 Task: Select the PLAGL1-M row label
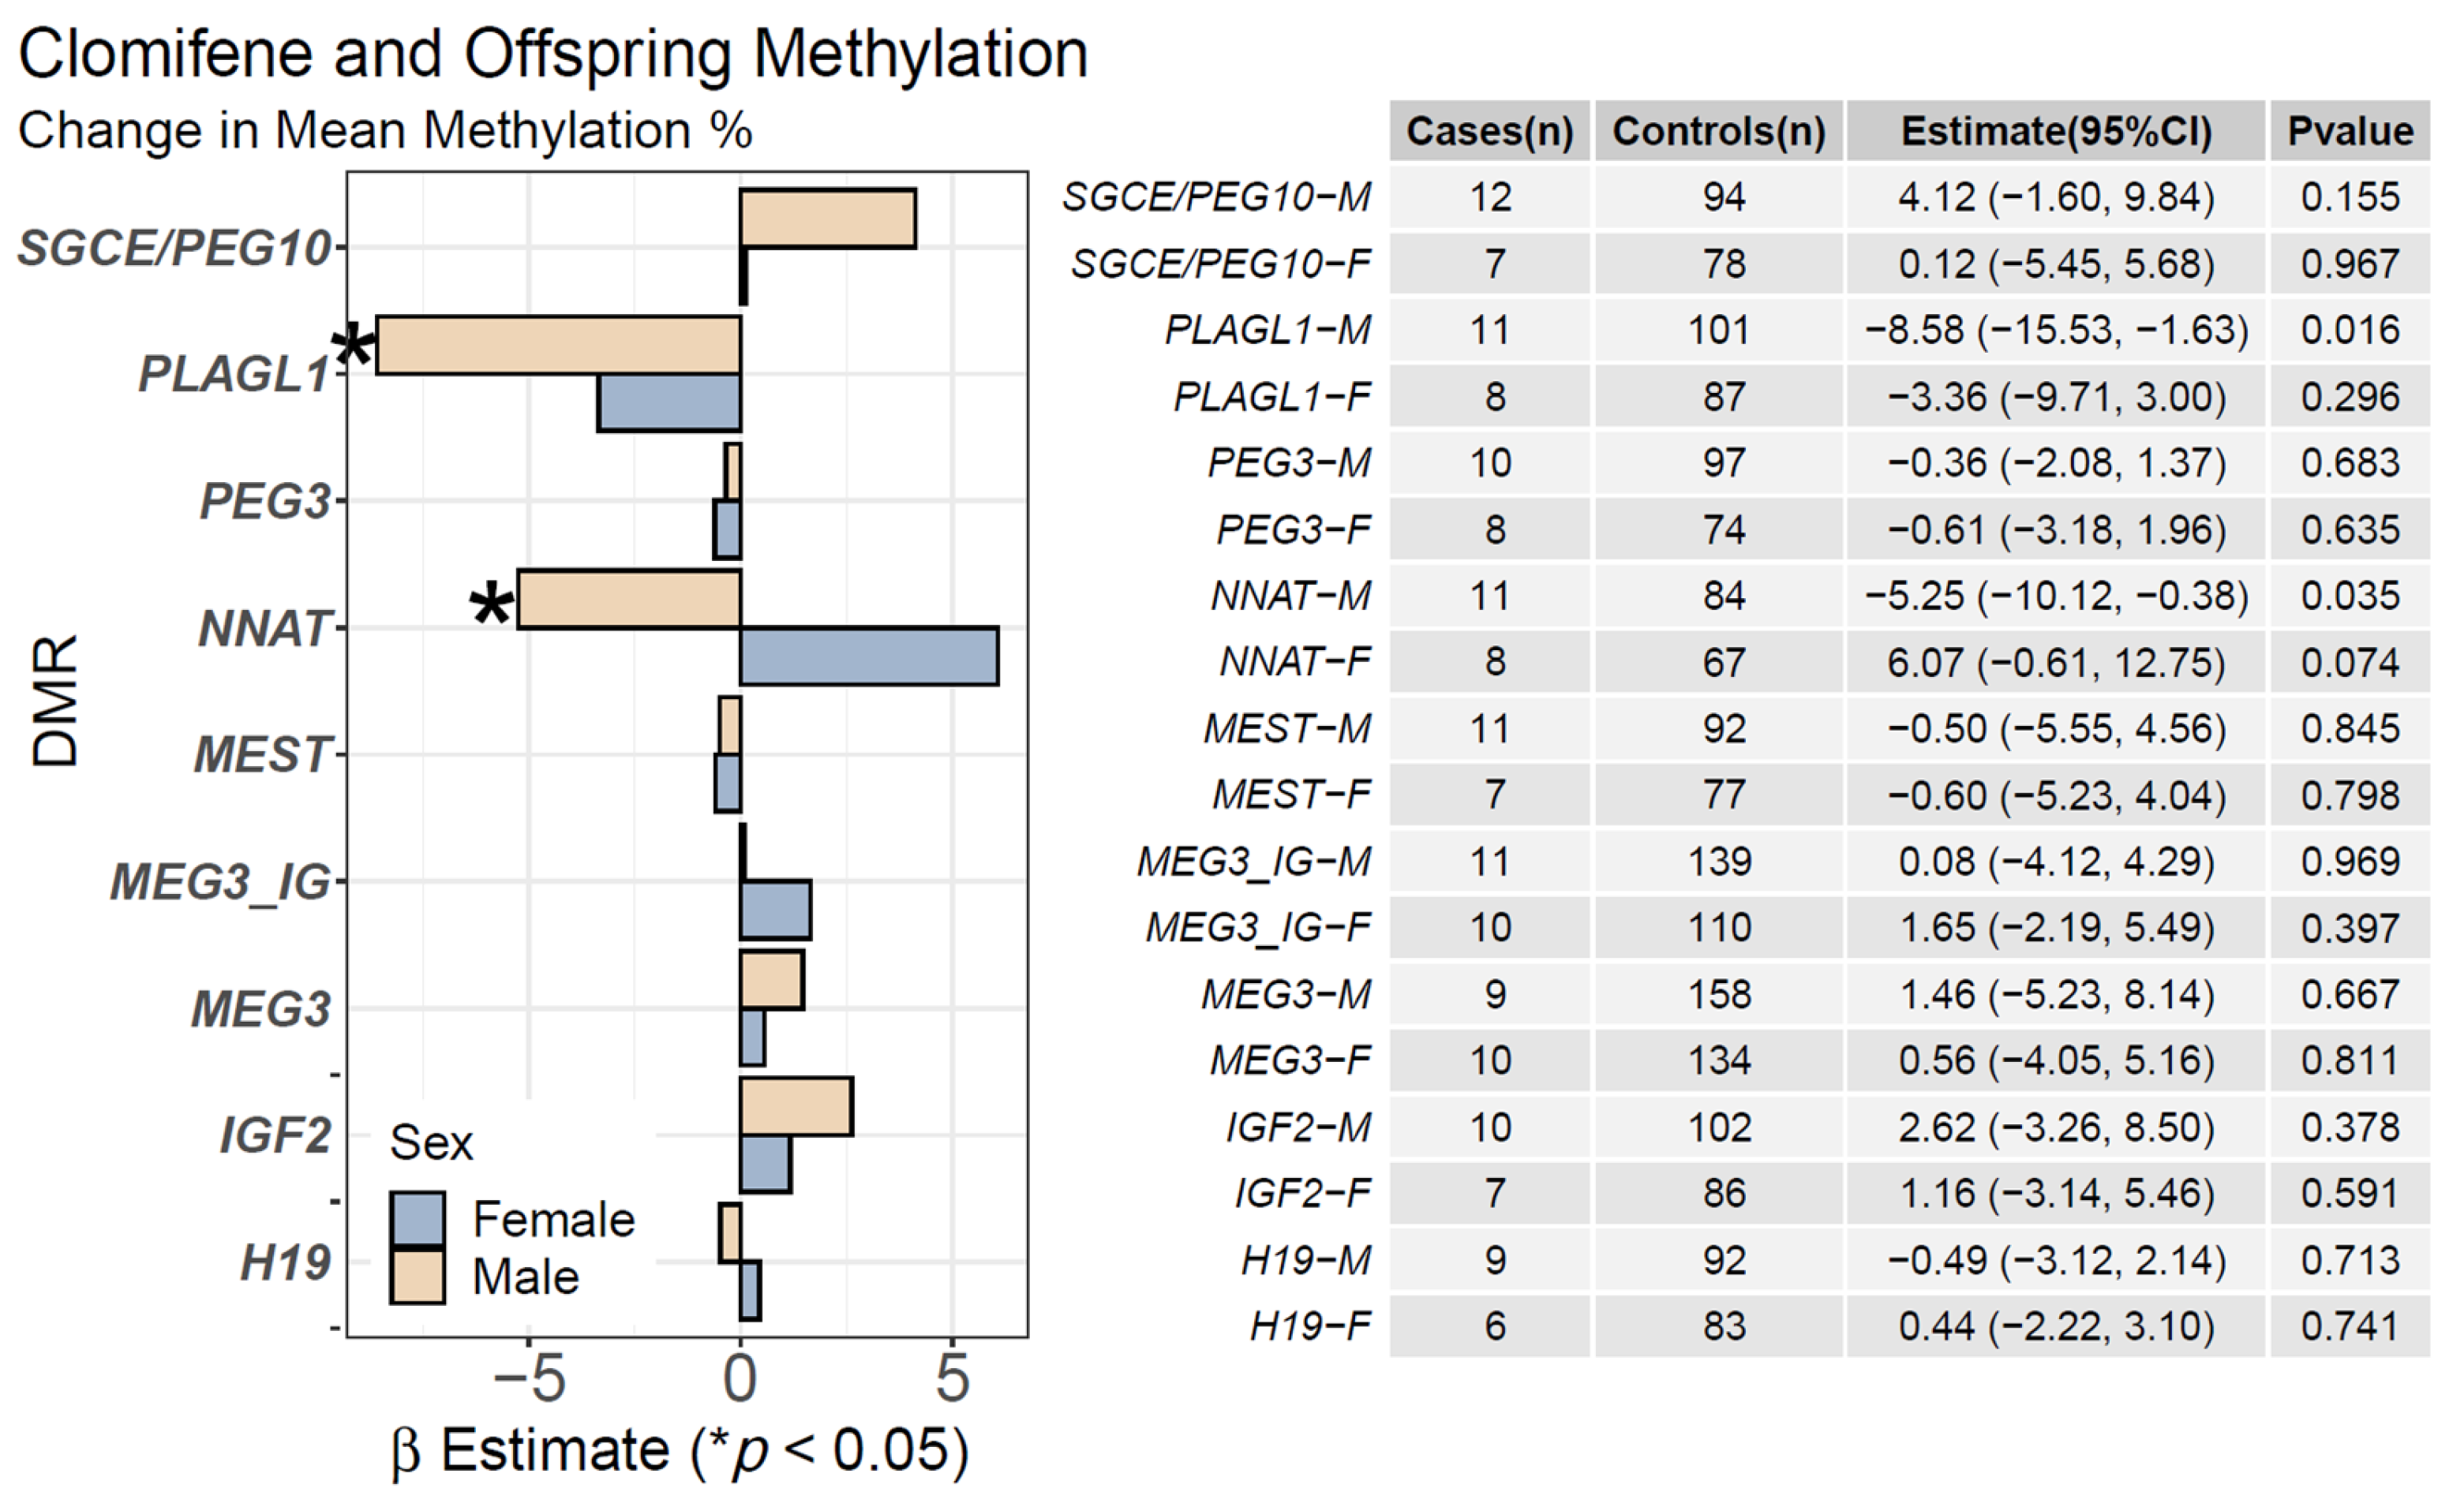tap(1267, 330)
